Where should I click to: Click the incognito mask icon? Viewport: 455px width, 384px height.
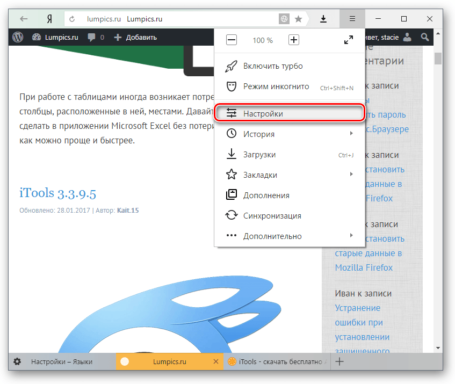coord(232,86)
